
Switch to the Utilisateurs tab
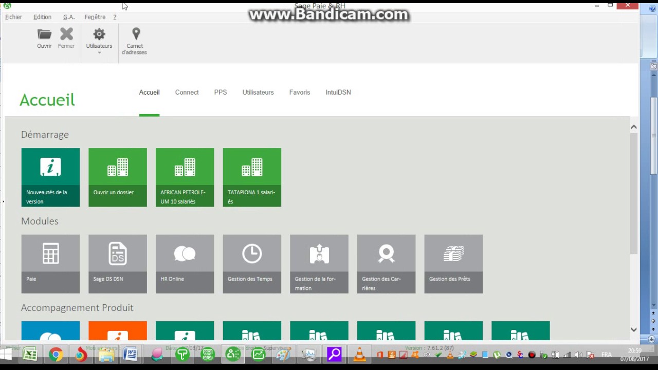pyautogui.click(x=258, y=92)
